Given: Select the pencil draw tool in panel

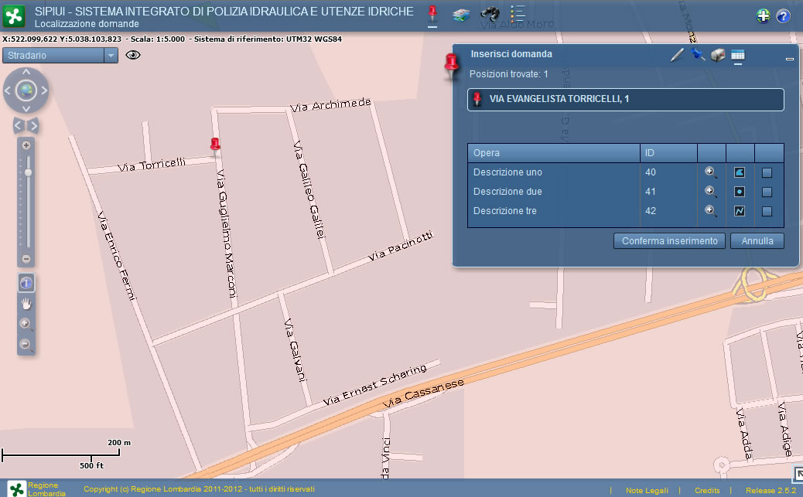Looking at the screenshot, I should point(677,55).
